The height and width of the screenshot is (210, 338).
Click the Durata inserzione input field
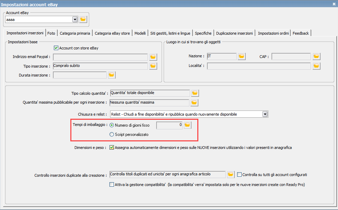coord(80,75)
